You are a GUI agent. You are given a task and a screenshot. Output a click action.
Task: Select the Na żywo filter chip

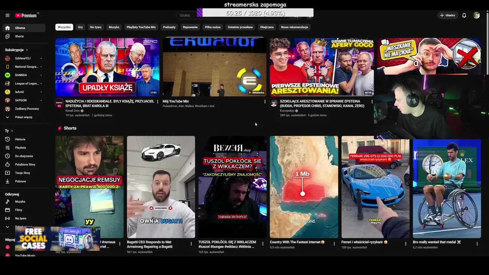96,27
